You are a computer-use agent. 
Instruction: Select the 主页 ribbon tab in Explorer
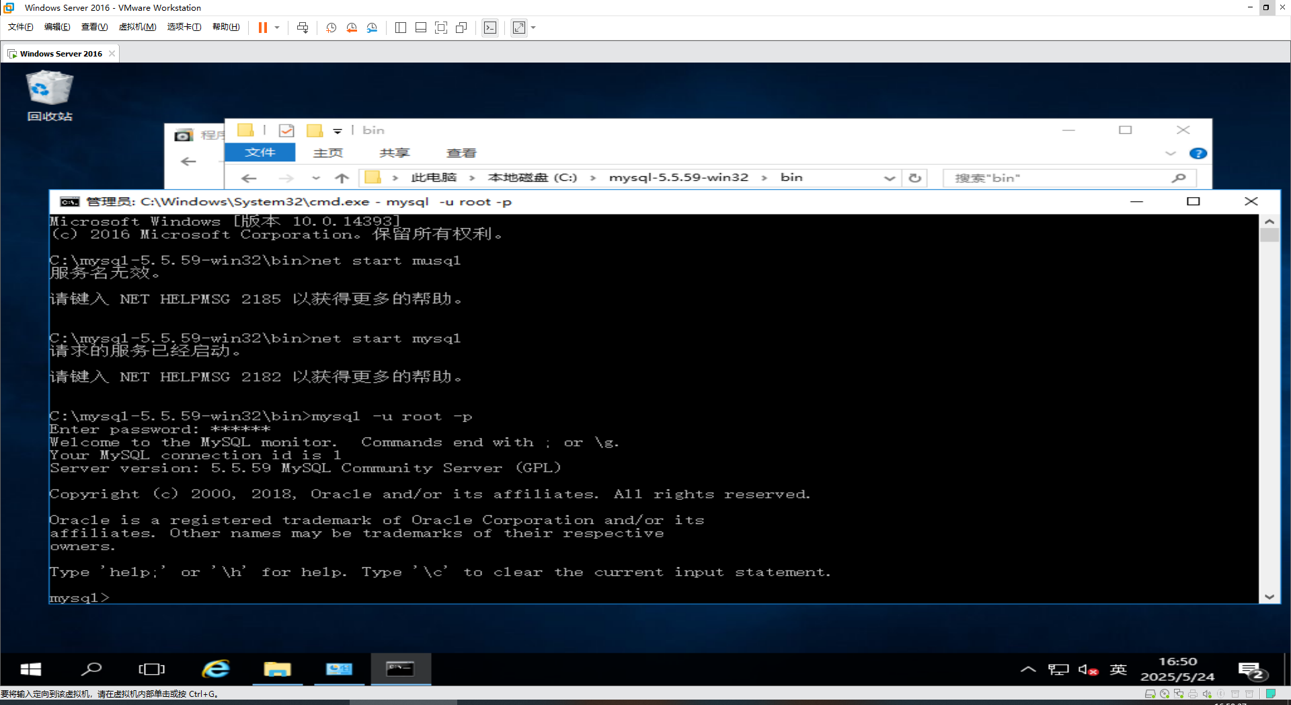[328, 153]
